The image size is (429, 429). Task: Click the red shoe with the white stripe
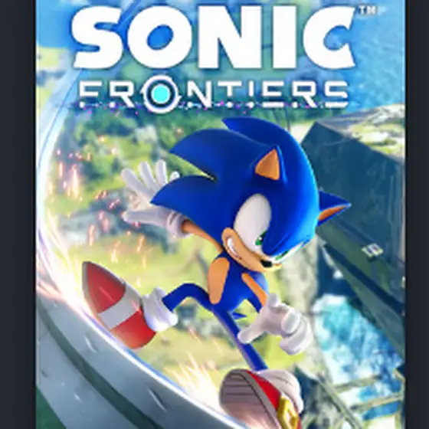click(120, 305)
